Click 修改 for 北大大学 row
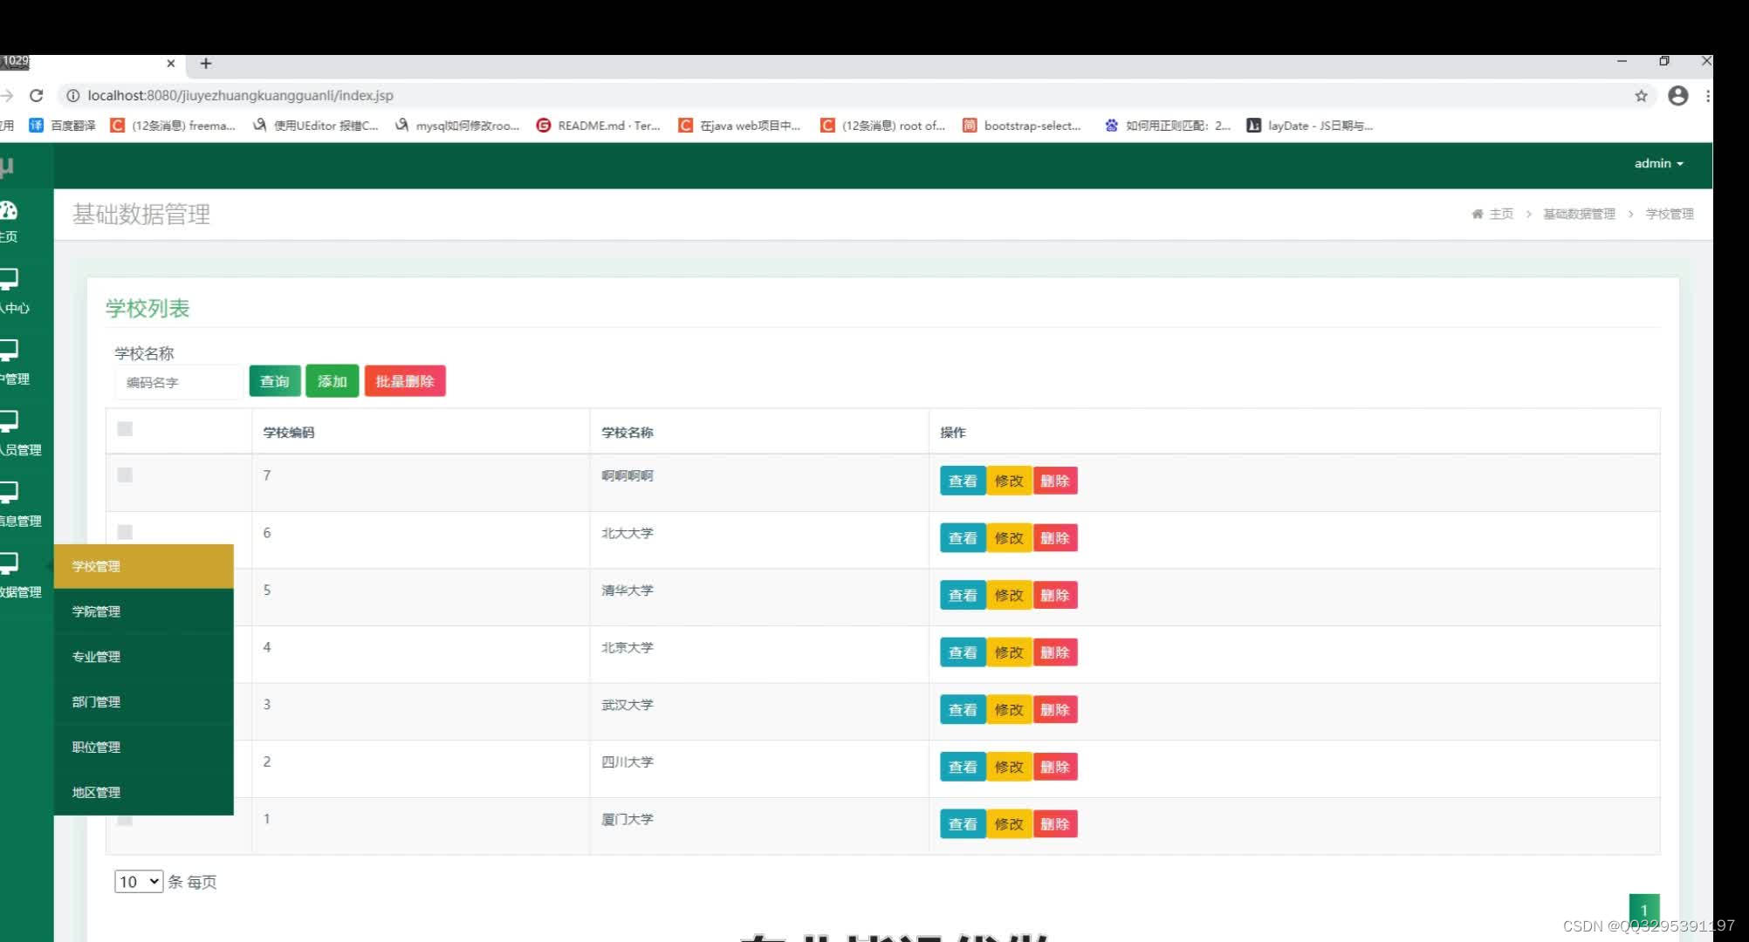Viewport: 1749px width, 942px height. (x=1009, y=538)
